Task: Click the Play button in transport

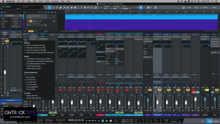Action: 107,121
